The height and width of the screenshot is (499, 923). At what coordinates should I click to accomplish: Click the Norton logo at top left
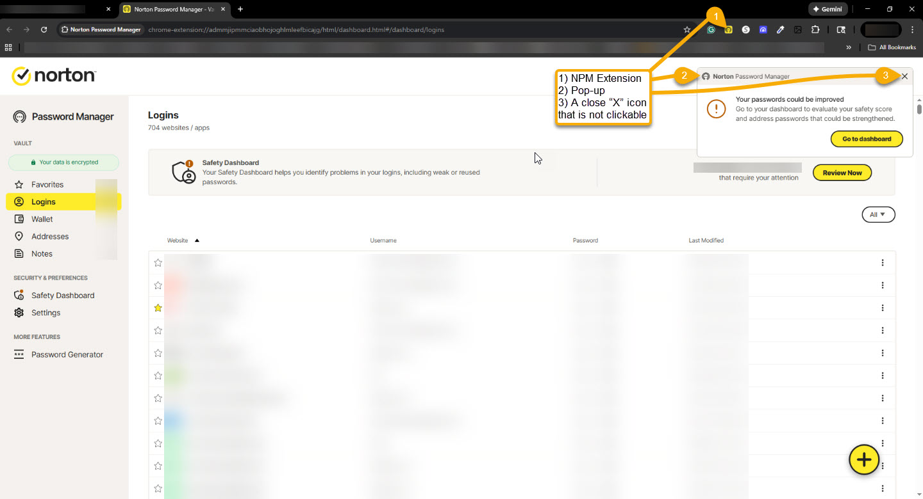[x=54, y=75]
